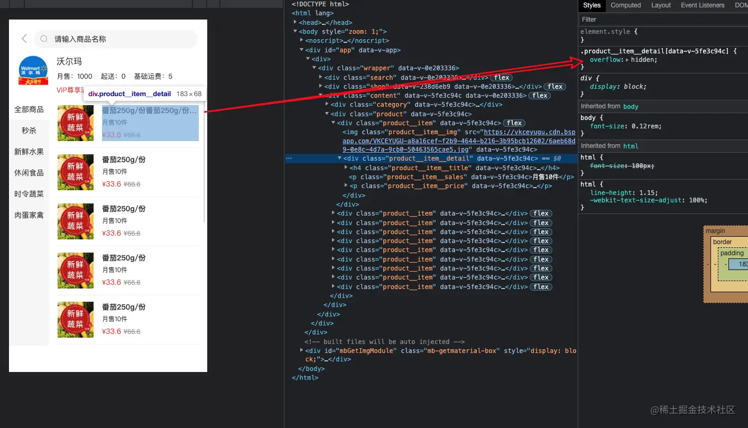Click the shop name 沃尔玛
This screenshot has width=748, height=428.
69,61
